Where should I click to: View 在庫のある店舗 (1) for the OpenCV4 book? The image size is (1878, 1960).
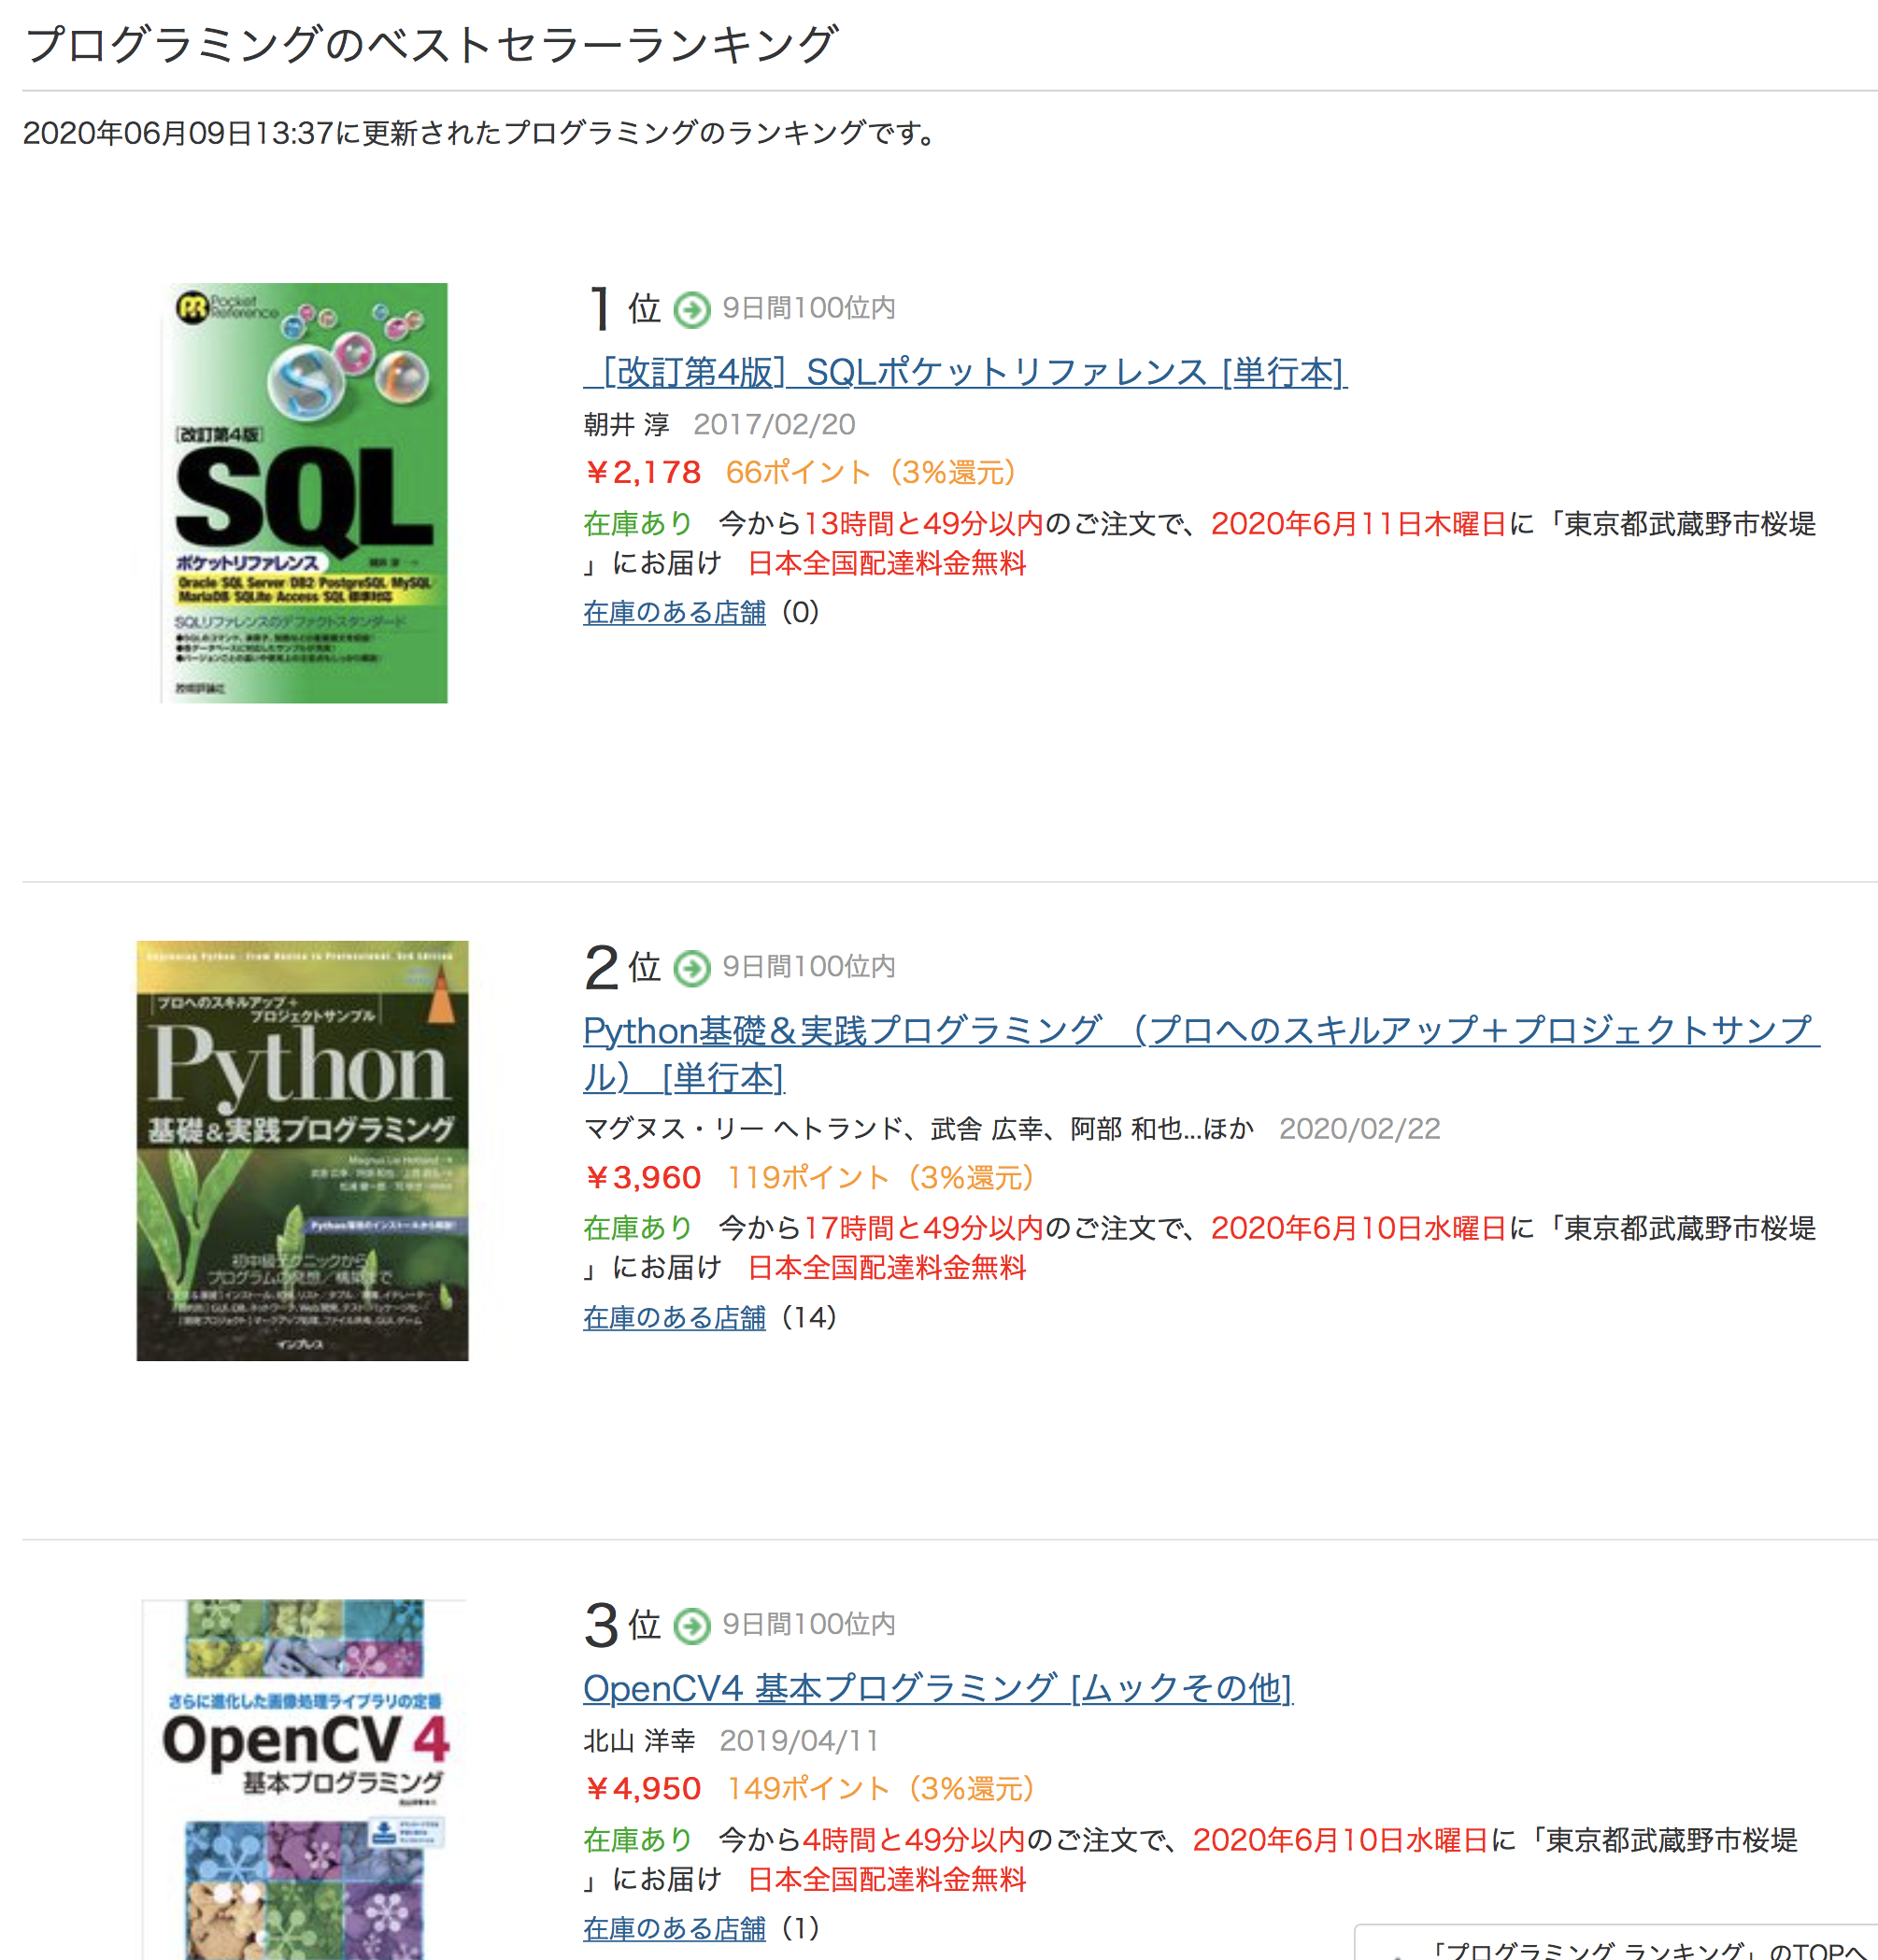(x=674, y=1928)
